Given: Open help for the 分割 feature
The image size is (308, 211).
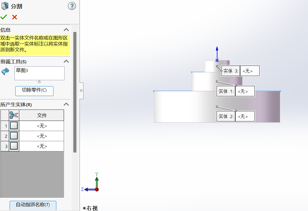Looking at the screenshot, I should 72,6.
